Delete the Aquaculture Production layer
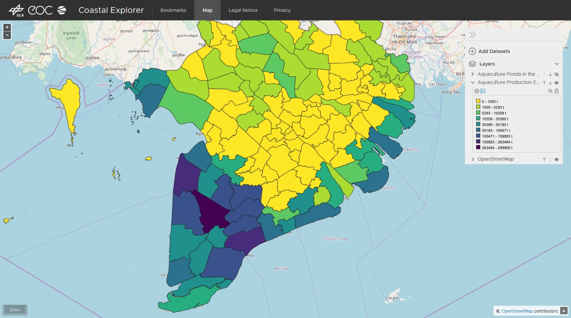This screenshot has width=571, height=318. 557,91
